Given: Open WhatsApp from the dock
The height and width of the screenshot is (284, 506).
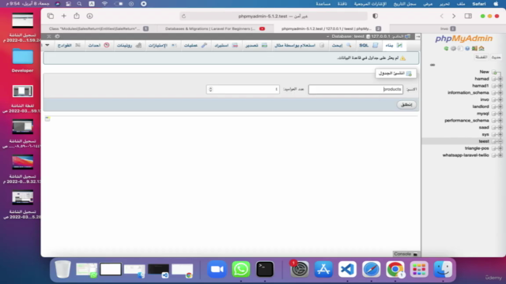Looking at the screenshot, I should pyautogui.click(x=240, y=269).
